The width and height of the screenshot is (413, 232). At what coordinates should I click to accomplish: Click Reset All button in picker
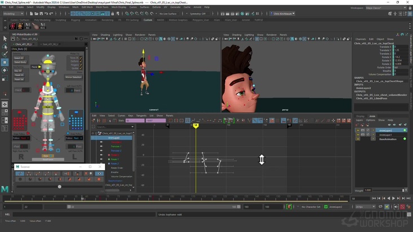[19, 75]
